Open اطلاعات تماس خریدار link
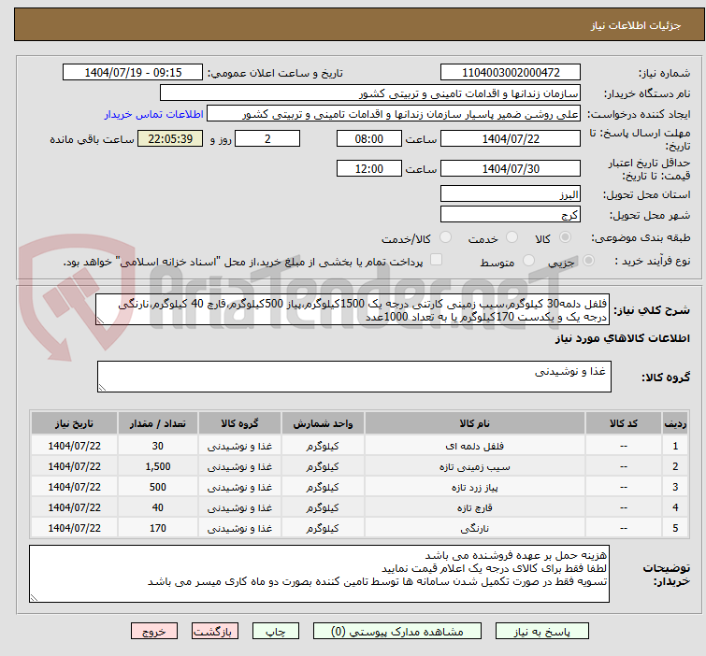The width and height of the screenshot is (706, 656). click(154, 114)
